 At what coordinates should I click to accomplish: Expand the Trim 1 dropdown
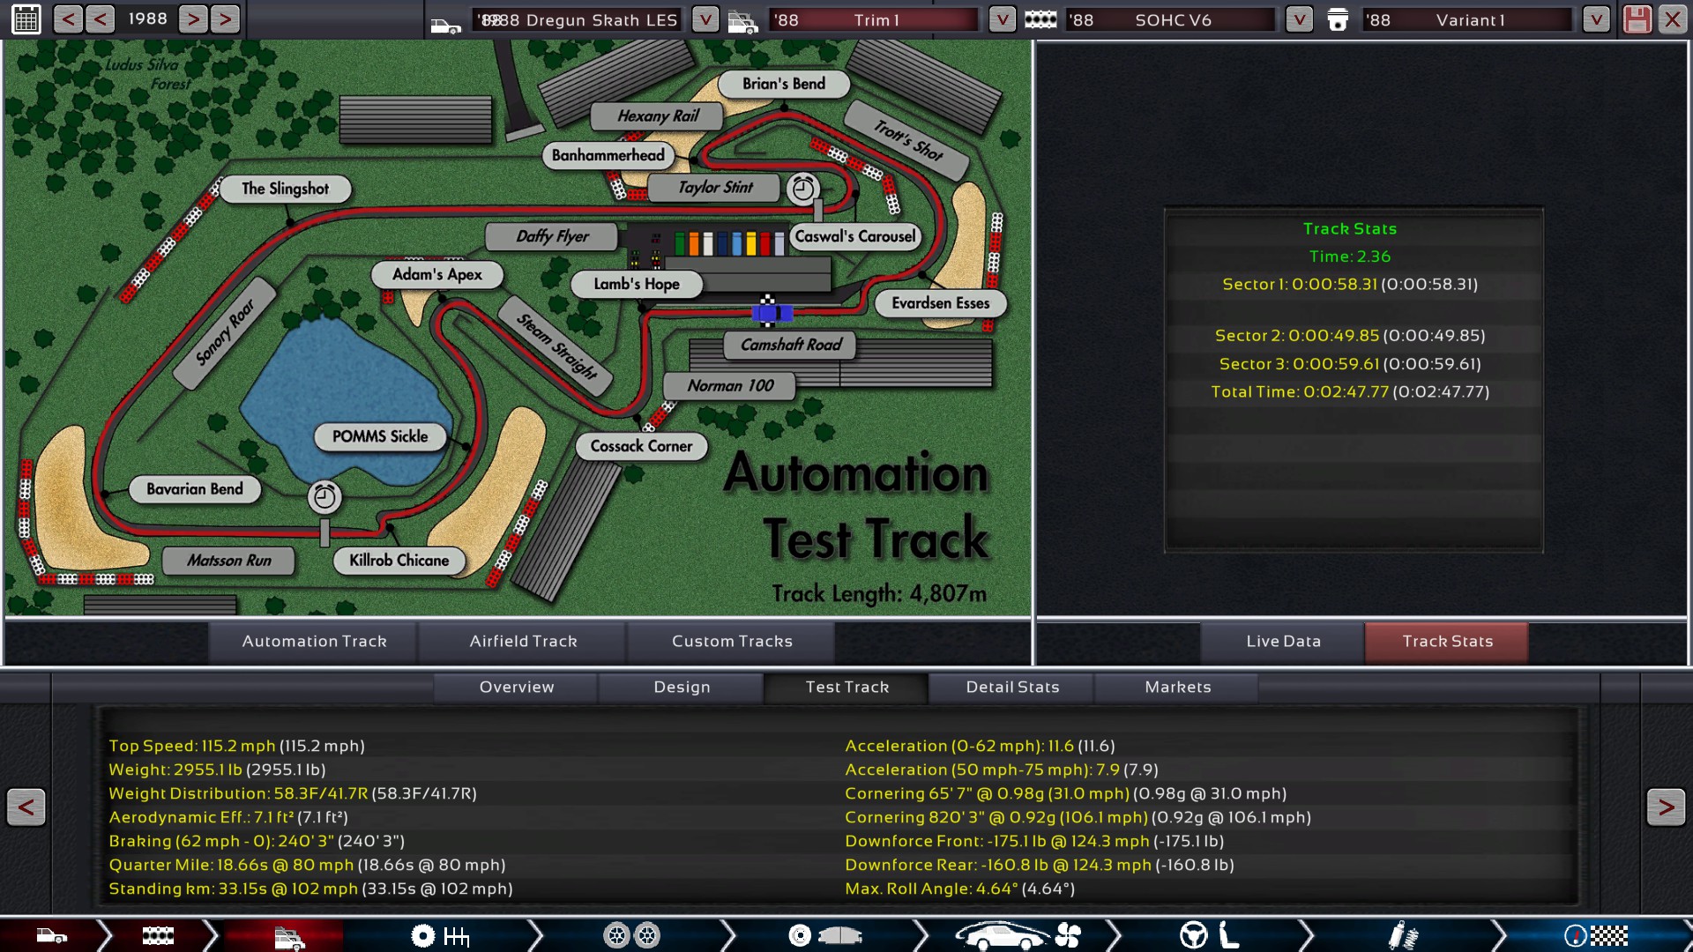point(1002,19)
